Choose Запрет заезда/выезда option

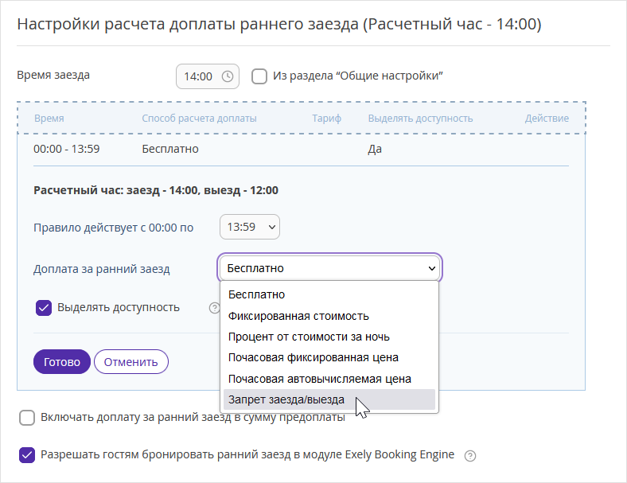(329, 399)
